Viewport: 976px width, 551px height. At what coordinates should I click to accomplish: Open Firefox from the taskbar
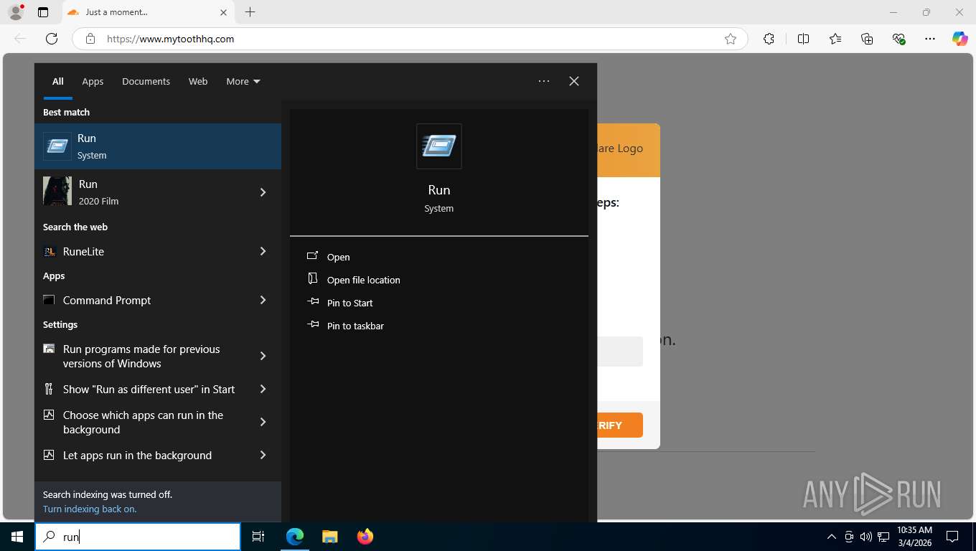pyautogui.click(x=365, y=537)
